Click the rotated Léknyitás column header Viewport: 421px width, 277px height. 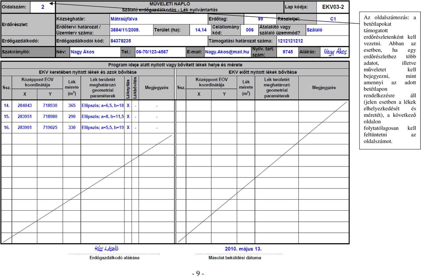[128, 89]
